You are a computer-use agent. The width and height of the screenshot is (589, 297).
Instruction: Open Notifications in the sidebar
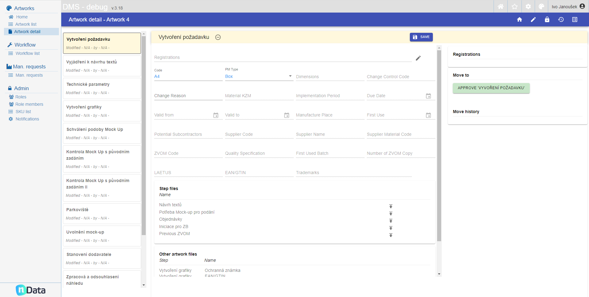[x=27, y=119]
